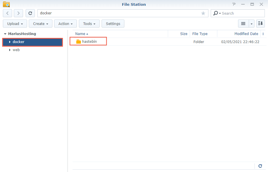
Task: Click the Settings button
Action: pyautogui.click(x=113, y=23)
